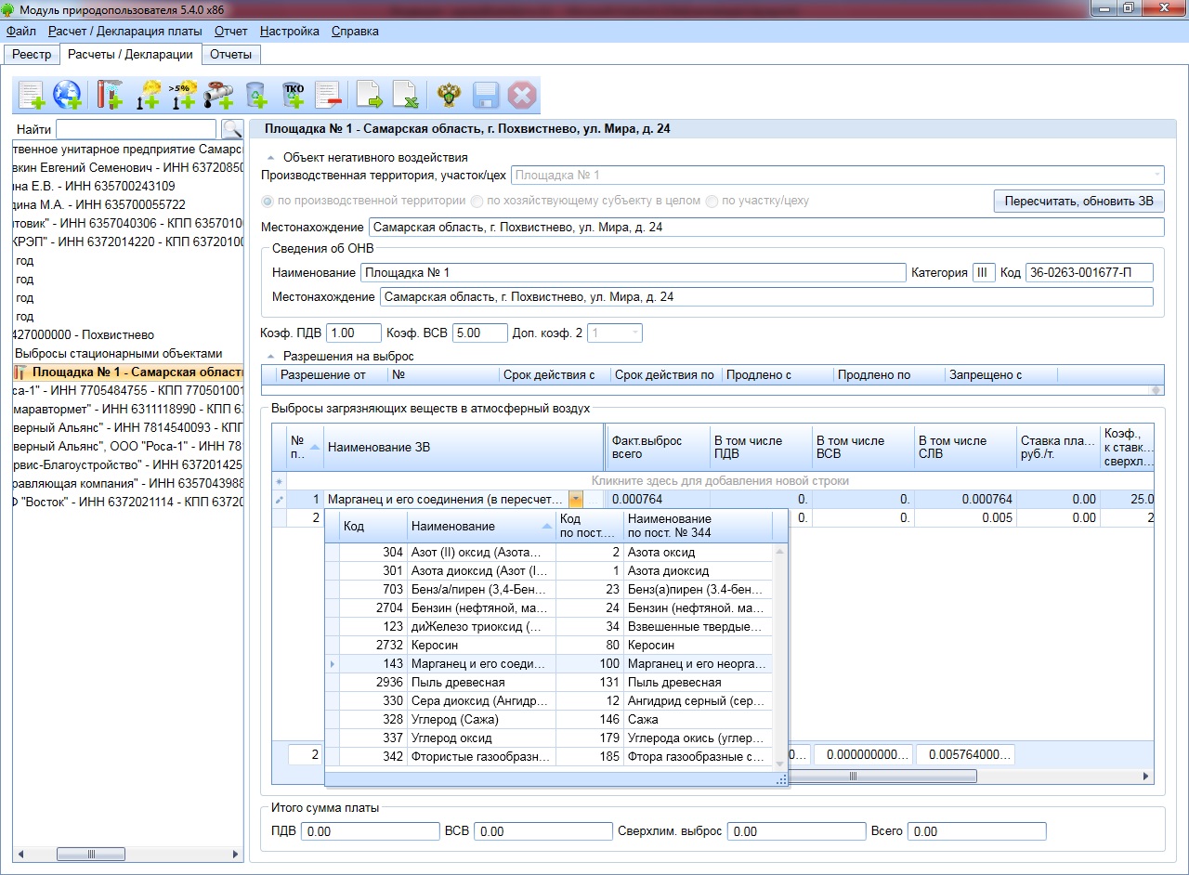Click the add new document icon with green plus
The image size is (1189, 875).
click(33, 95)
